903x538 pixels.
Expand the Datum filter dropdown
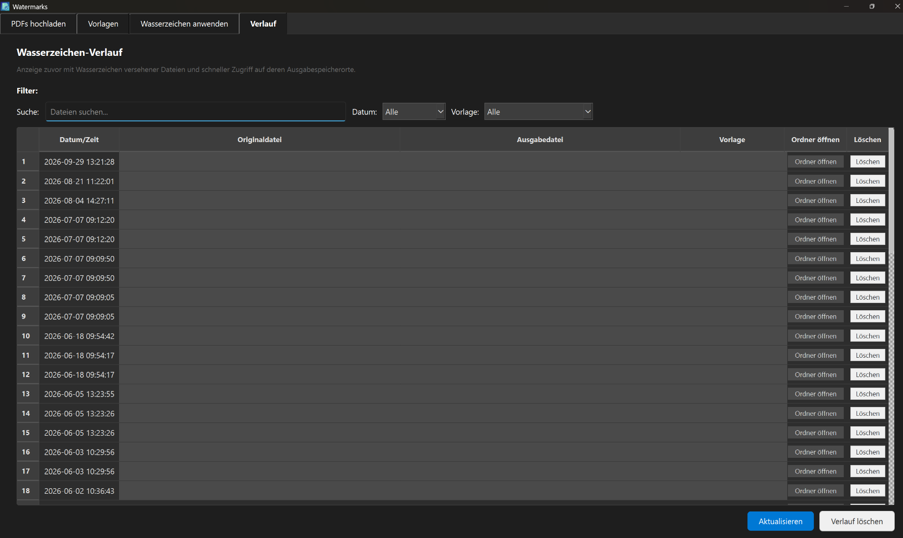(x=414, y=112)
